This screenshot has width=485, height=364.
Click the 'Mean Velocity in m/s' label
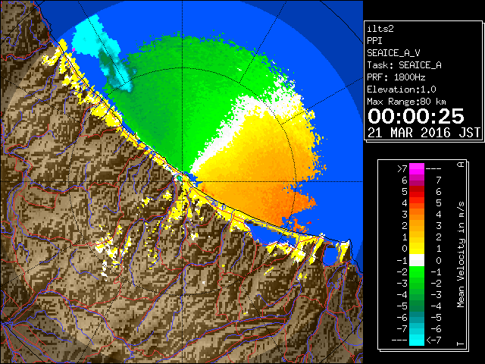coord(461,255)
